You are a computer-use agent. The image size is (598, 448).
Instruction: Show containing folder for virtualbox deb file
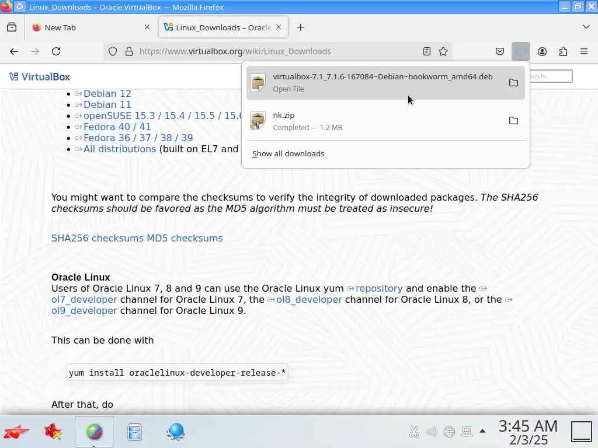pyautogui.click(x=513, y=83)
